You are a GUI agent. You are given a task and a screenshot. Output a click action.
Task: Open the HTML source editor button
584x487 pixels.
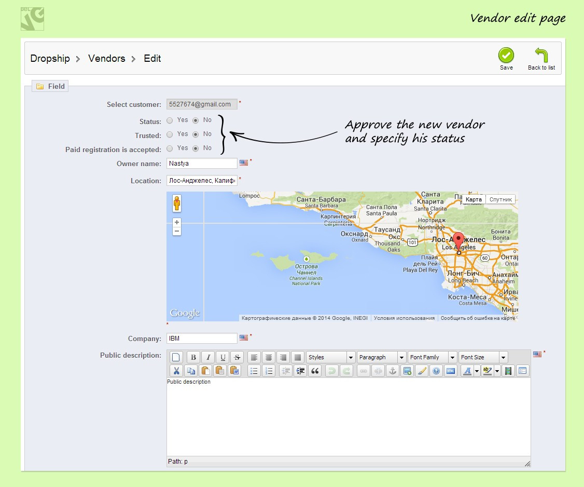[x=450, y=371]
